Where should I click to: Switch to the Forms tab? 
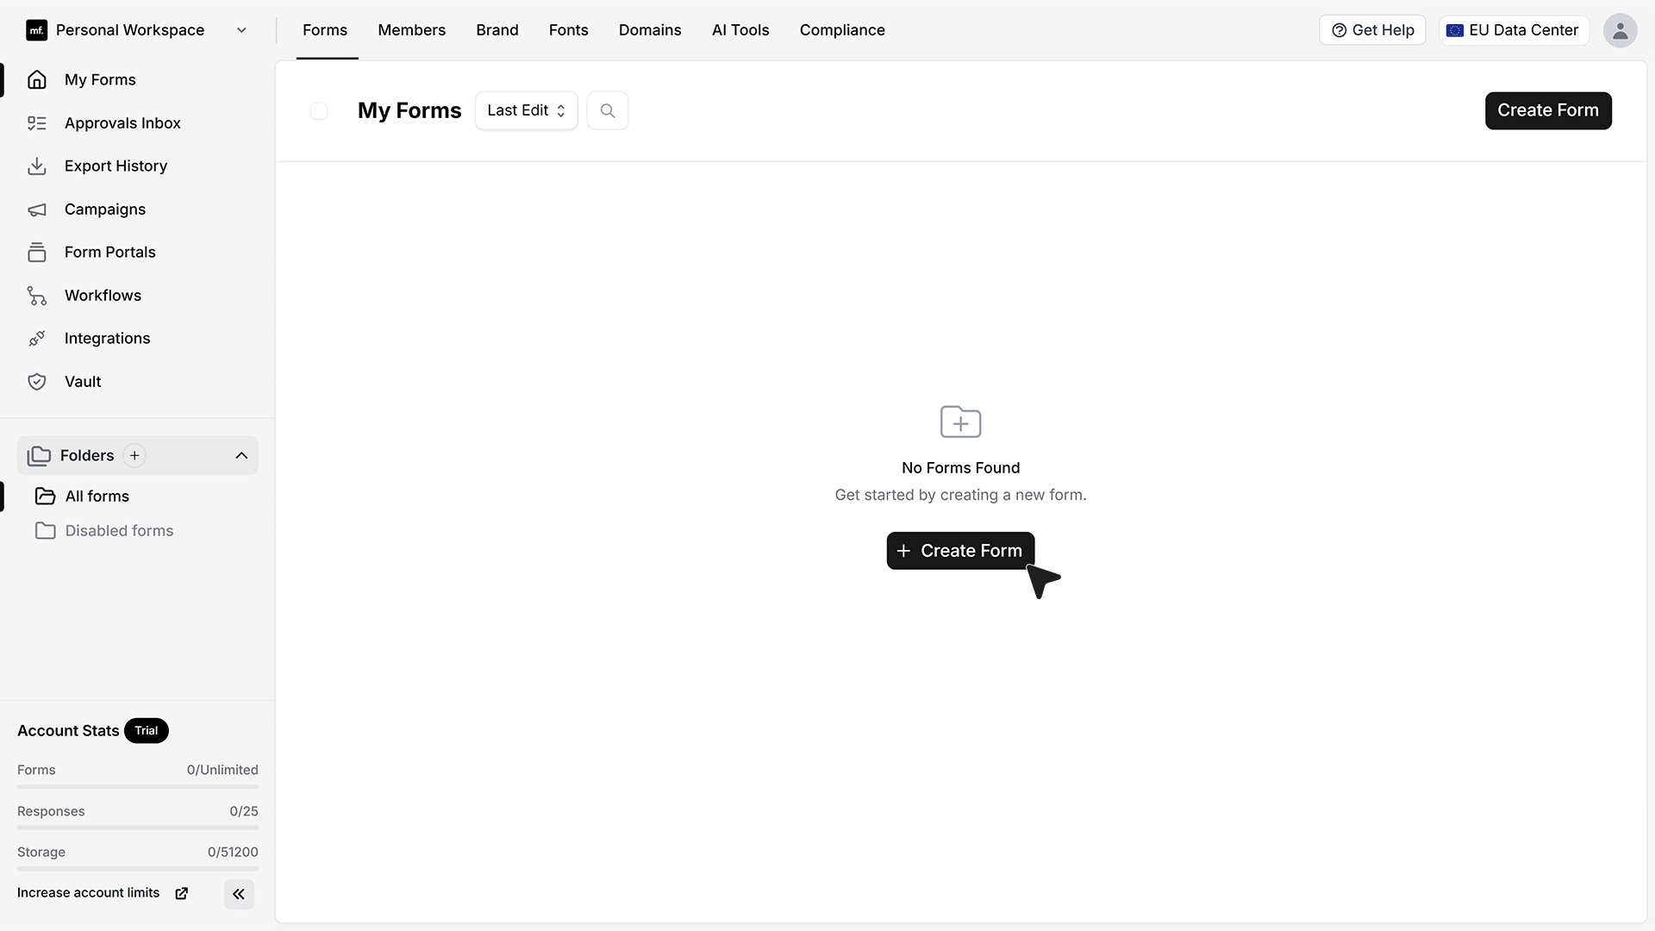point(325,30)
